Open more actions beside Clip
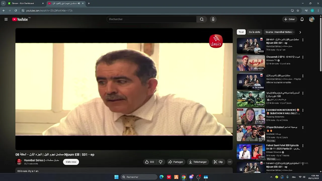The width and height of the screenshot is (322, 181). tap(230, 162)
